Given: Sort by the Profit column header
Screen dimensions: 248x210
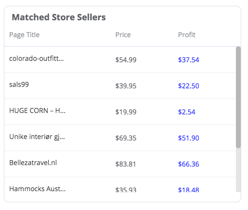Looking at the screenshot, I should click(187, 35).
